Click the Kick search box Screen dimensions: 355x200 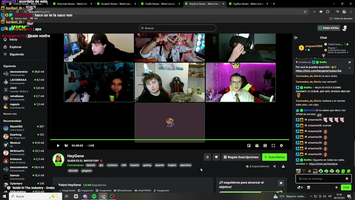[177, 28]
